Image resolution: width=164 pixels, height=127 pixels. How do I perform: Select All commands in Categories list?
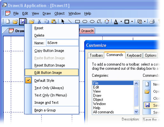point(113,112)
